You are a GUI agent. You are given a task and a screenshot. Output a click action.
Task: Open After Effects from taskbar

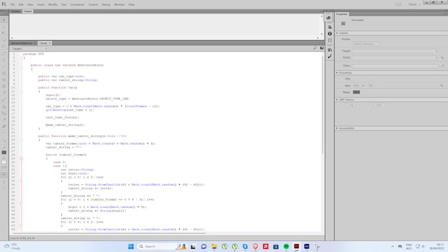point(306,246)
